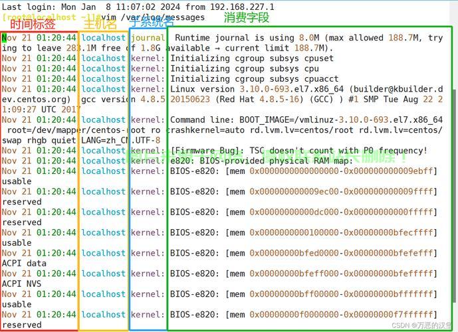458x332 pixels.
Task: Click the 'builder@kbuilder.d' text
Action: (398, 89)
